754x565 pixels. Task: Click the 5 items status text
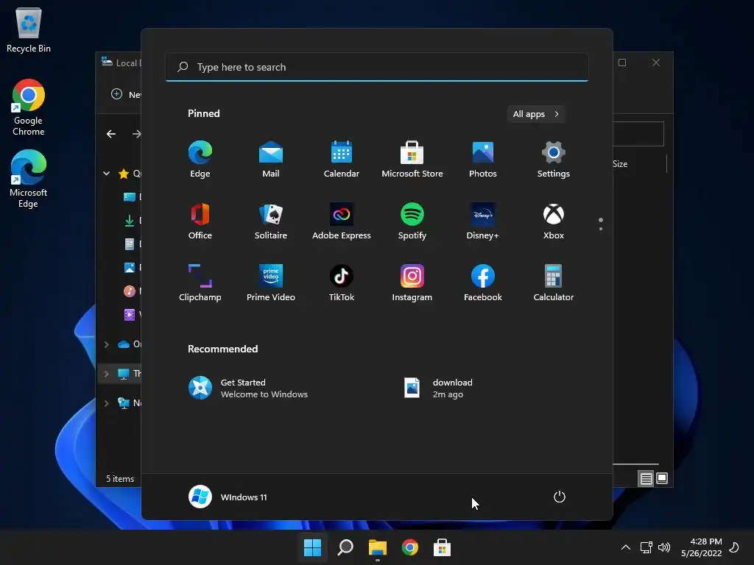click(x=120, y=479)
